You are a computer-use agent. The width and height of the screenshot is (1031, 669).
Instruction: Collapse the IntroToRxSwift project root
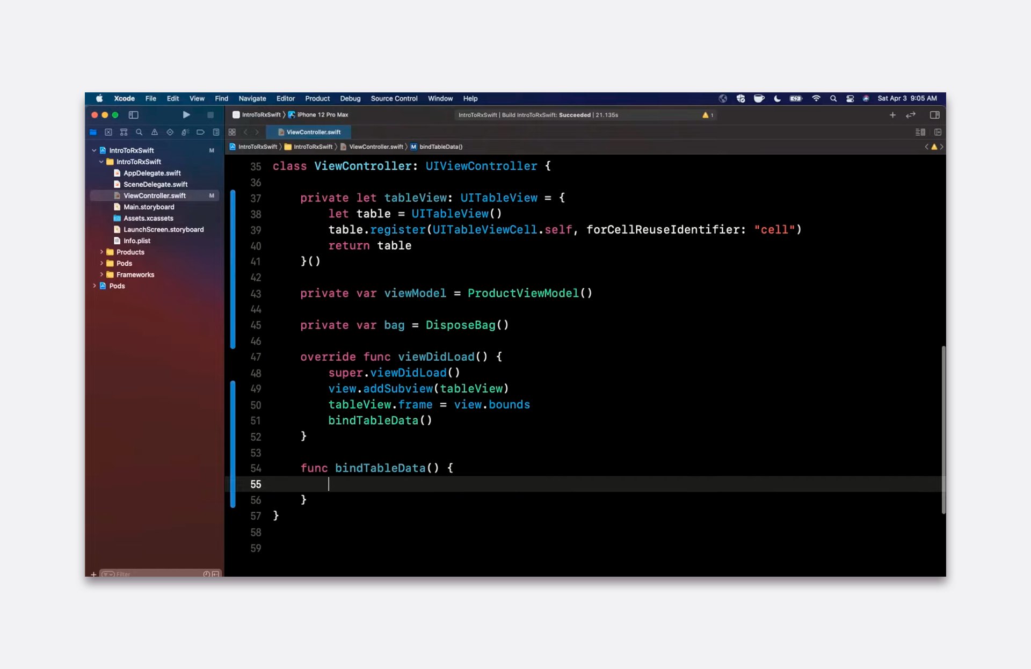(94, 150)
